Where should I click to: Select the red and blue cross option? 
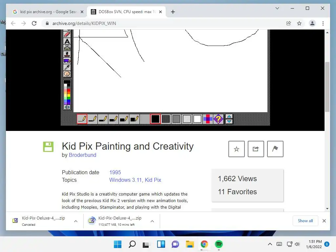208,119
